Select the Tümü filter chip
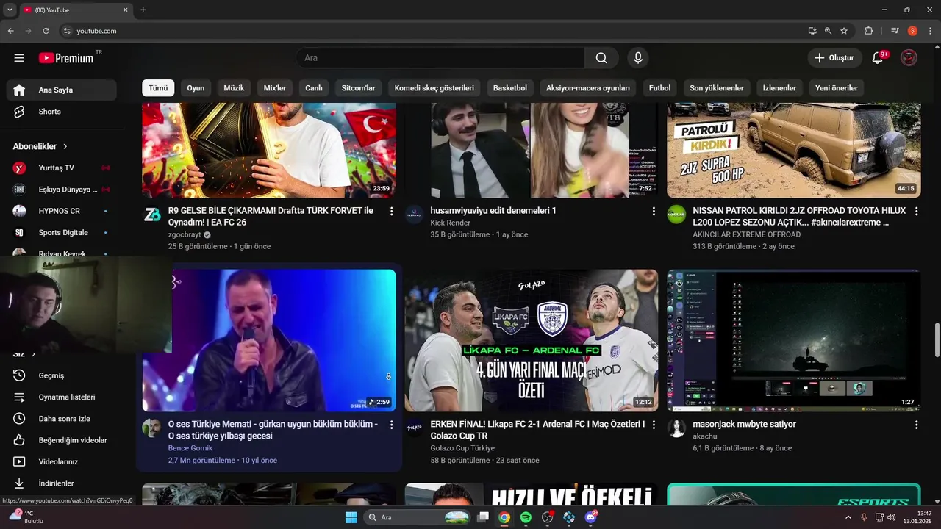 [158, 88]
